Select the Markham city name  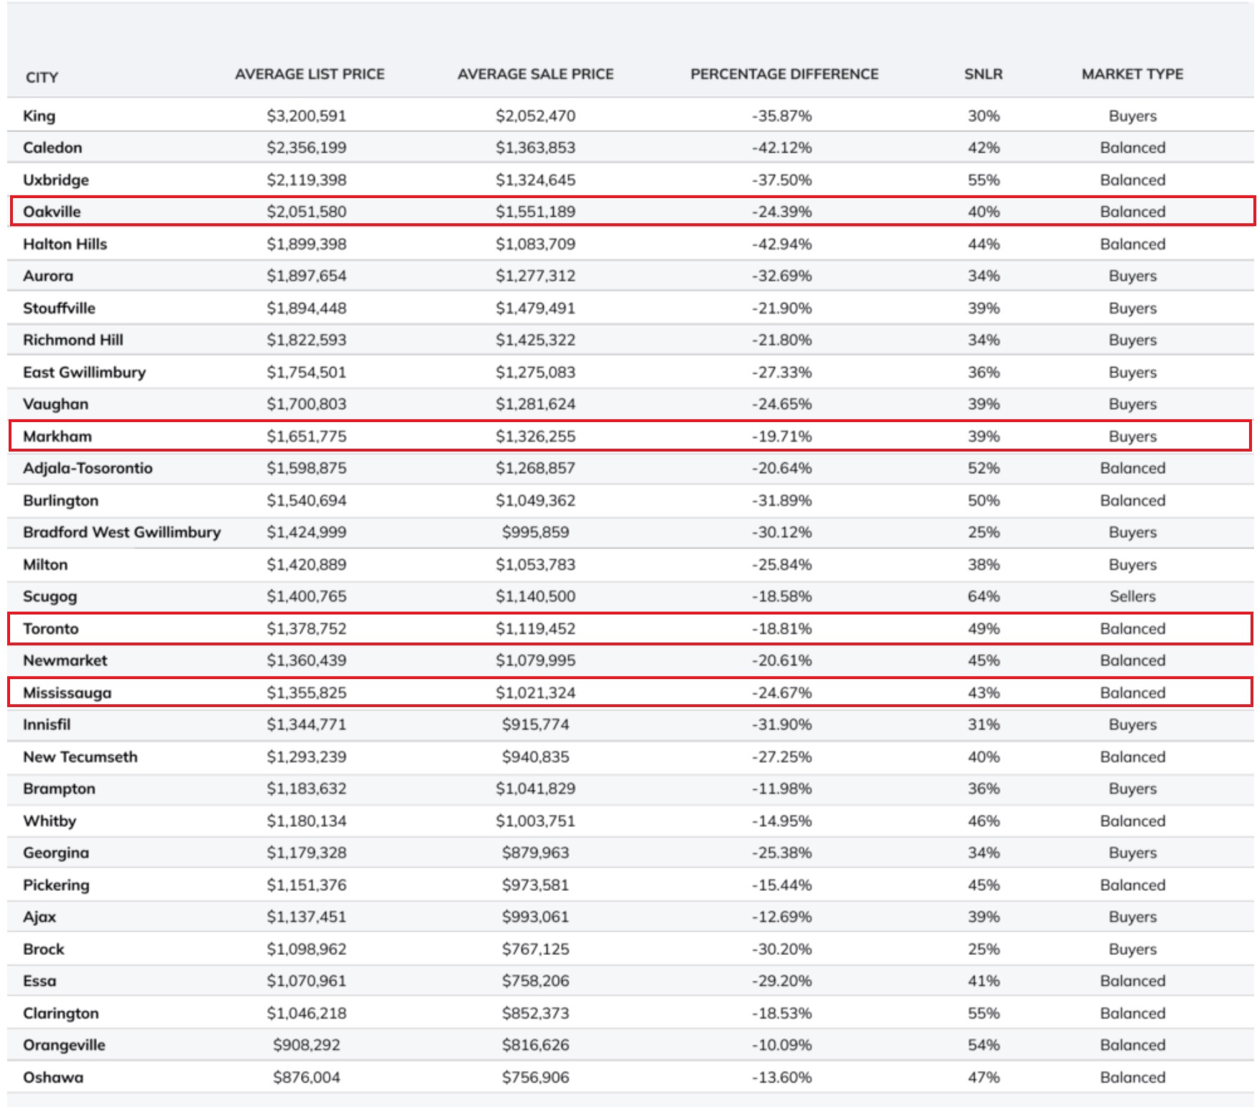[x=57, y=436]
